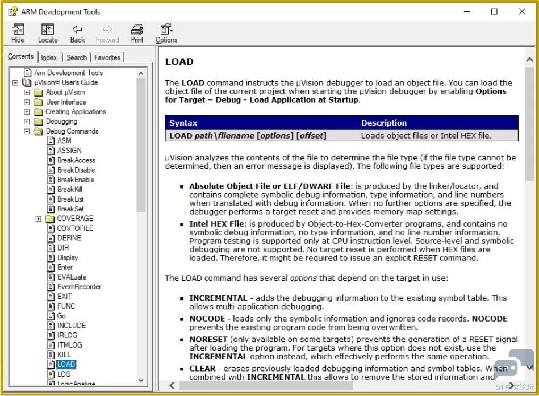Click the topic pane horizontal scroll-left arrow

[x=172, y=386]
